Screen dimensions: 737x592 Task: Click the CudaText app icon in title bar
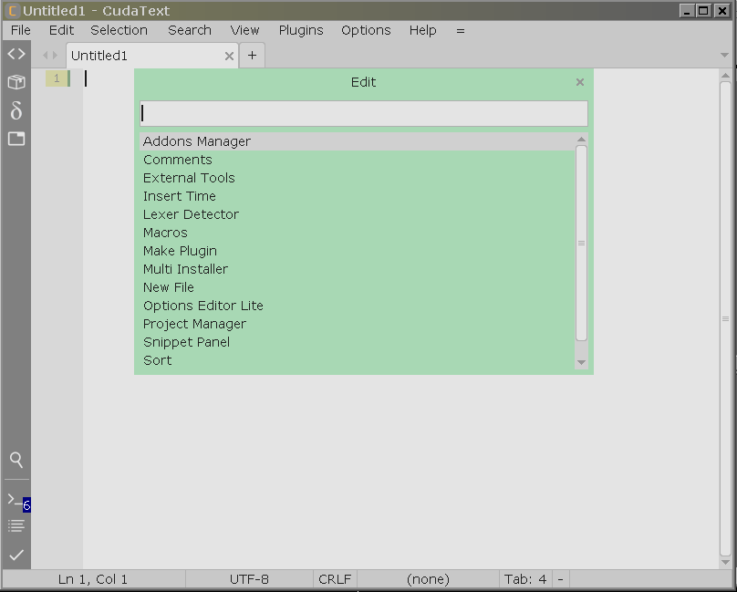coord(13,11)
